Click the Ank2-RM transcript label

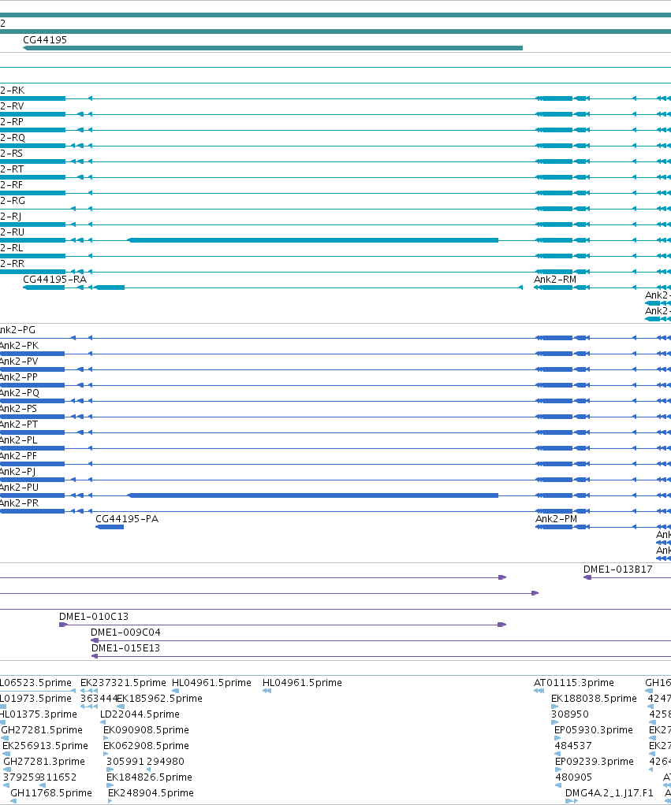click(x=555, y=280)
